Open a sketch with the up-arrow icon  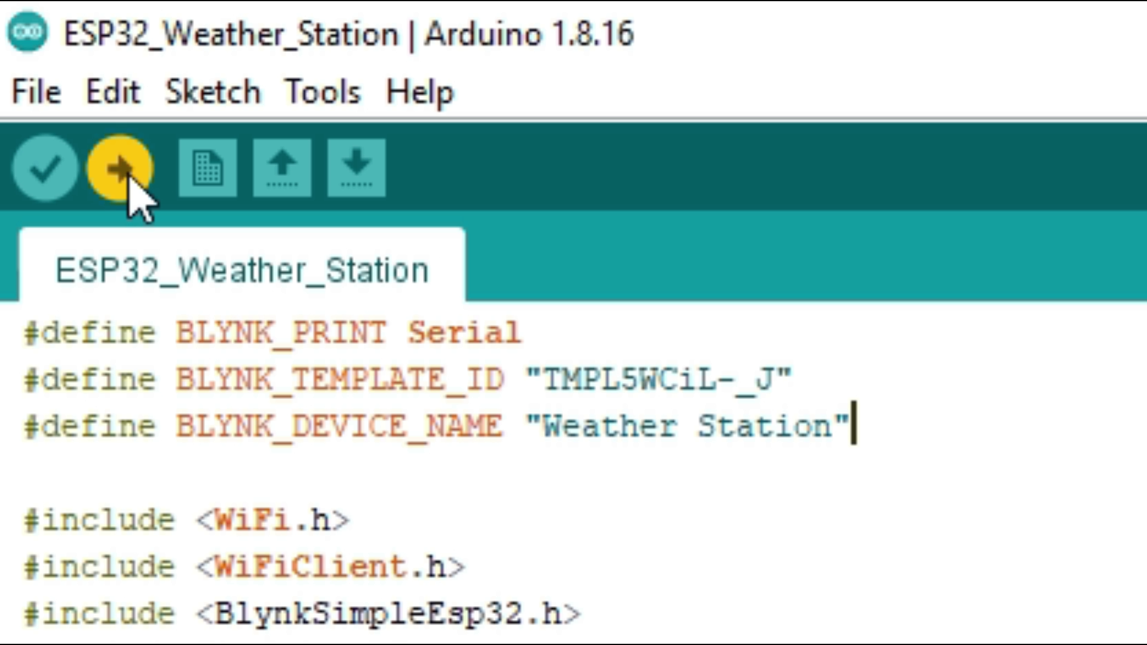pos(282,168)
